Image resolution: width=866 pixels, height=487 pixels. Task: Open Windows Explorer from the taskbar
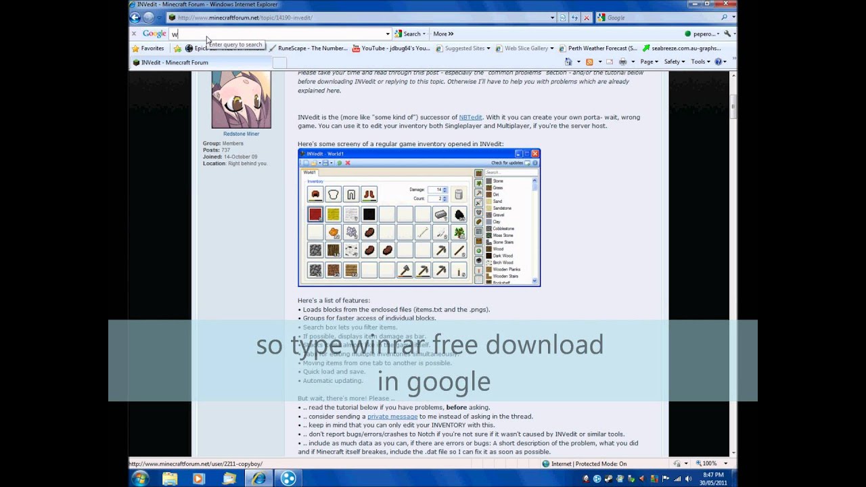(170, 479)
